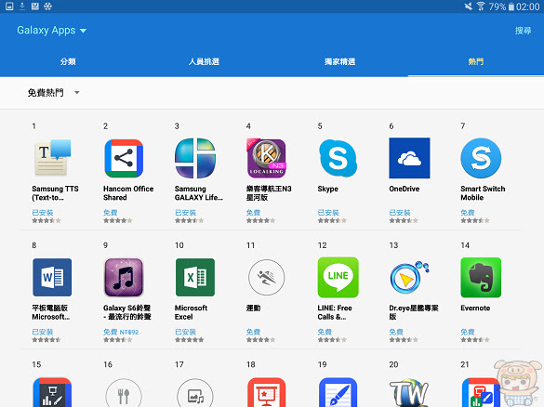Switch to the 人員挑選 tab
The height and width of the screenshot is (407, 544).
coord(204,61)
